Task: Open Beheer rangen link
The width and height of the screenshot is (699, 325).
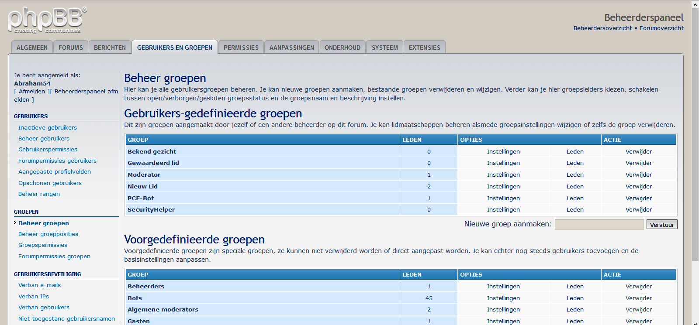Action: tap(39, 194)
